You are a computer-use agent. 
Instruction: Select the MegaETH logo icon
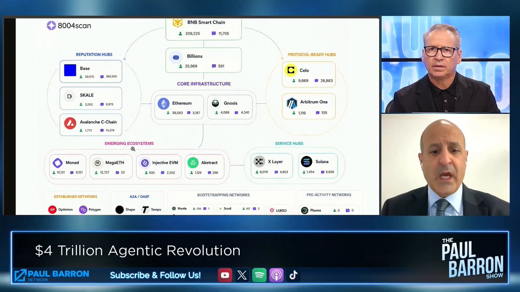97,163
